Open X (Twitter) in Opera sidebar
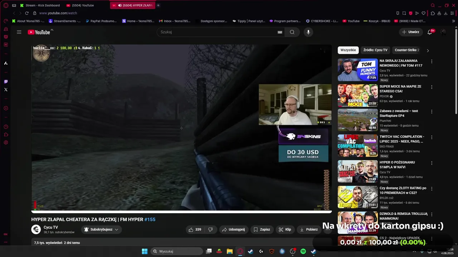The image size is (458, 257). (x=6, y=90)
